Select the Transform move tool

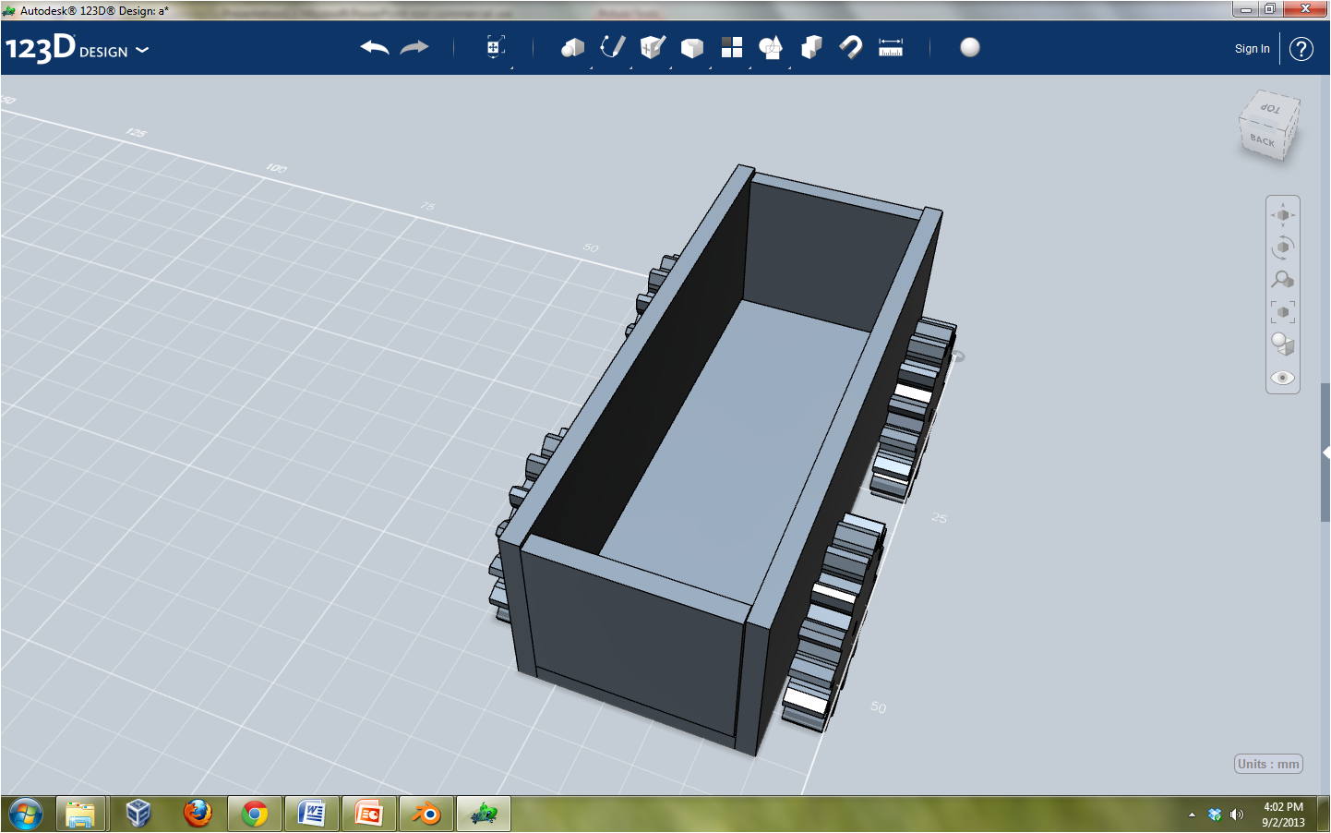point(496,48)
